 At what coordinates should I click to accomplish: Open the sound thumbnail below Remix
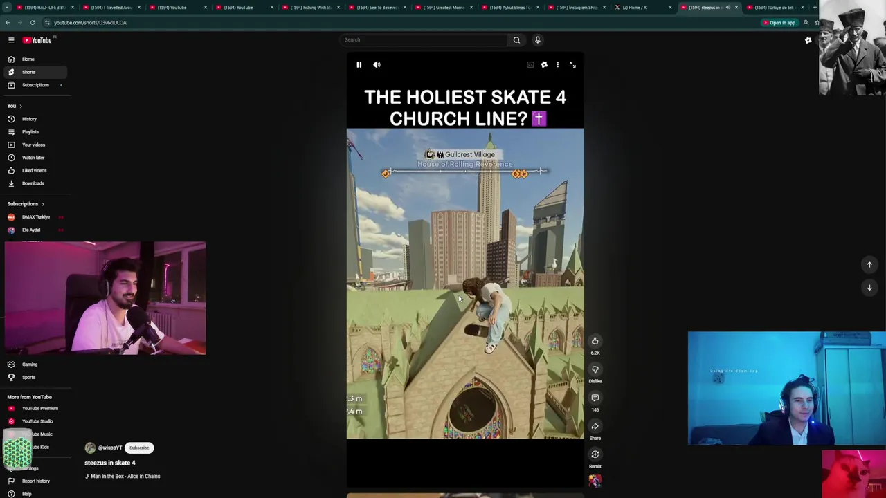tap(595, 481)
